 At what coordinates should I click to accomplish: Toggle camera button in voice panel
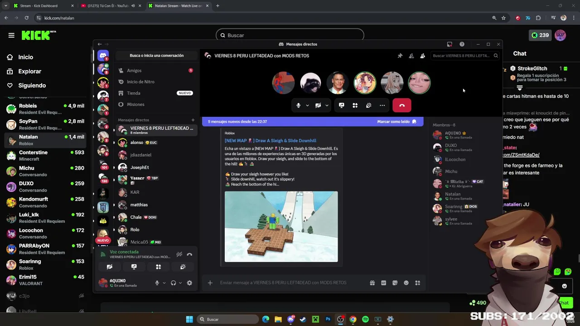click(x=110, y=267)
